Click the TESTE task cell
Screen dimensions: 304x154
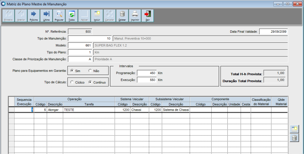(x=89, y=110)
